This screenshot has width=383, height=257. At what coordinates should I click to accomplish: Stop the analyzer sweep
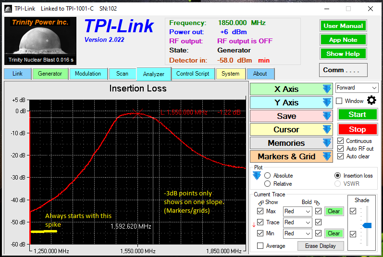358,129
